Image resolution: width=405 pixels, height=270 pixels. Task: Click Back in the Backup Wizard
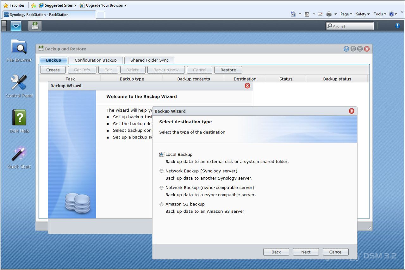pyautogui.click(x=276, y=252)
